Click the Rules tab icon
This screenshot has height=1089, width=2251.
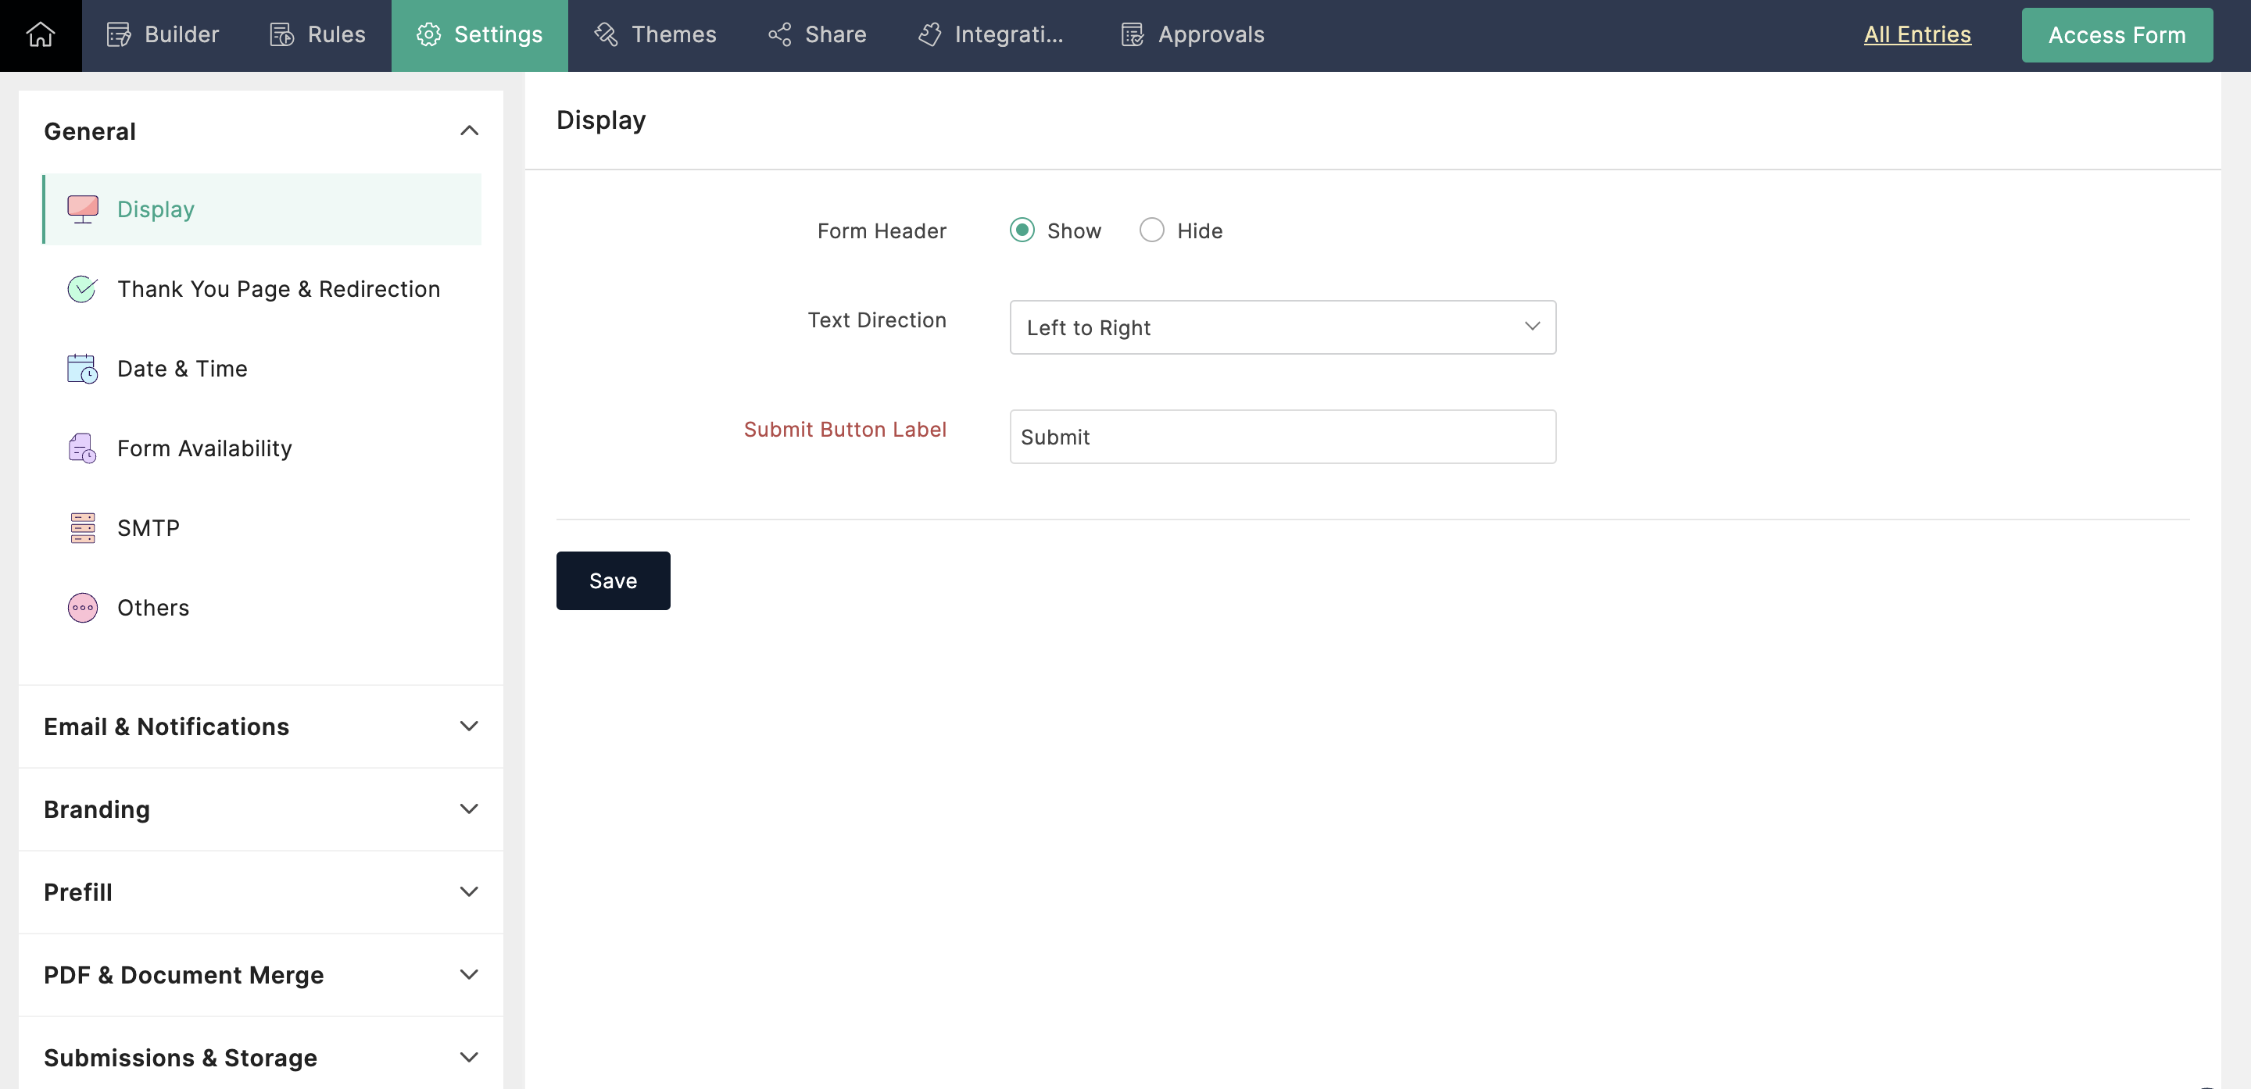[x=281, y=35]
